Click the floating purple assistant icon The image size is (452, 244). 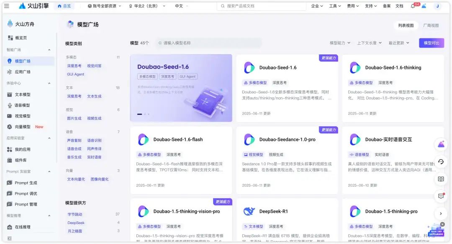441,144
